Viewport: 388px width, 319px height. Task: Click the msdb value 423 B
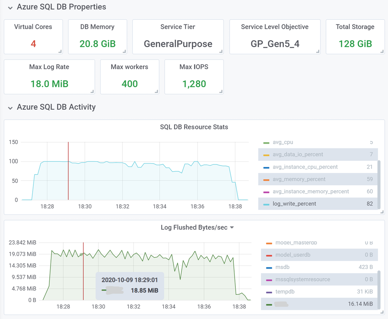(x=365, y=267)
